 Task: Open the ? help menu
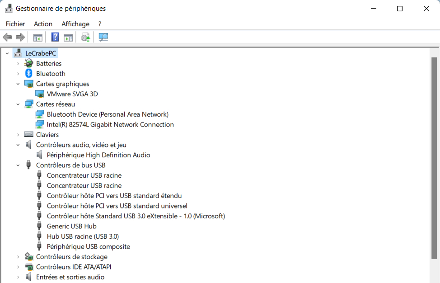(x=100, y=24)
